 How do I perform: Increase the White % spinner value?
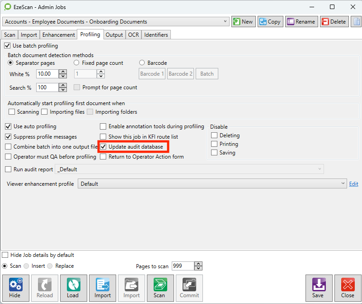63,72
